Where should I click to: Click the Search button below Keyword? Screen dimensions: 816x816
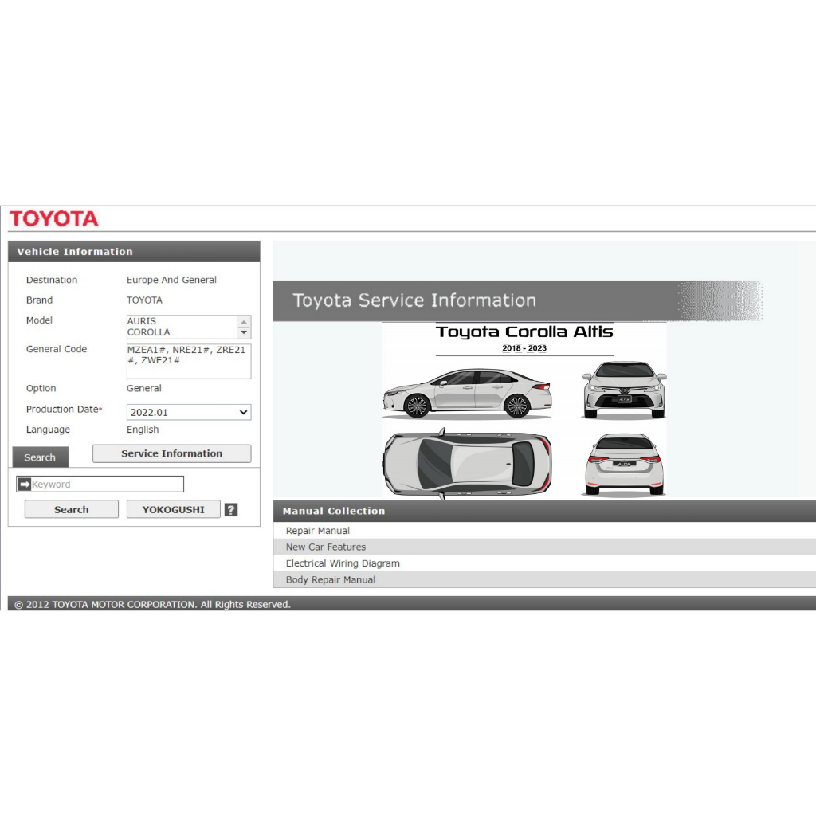[x=71, y=509]
